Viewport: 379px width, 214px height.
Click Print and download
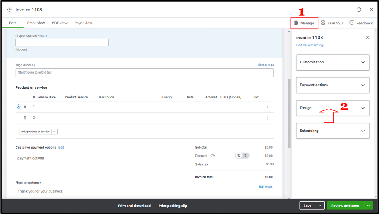click(x=134, y=206)
